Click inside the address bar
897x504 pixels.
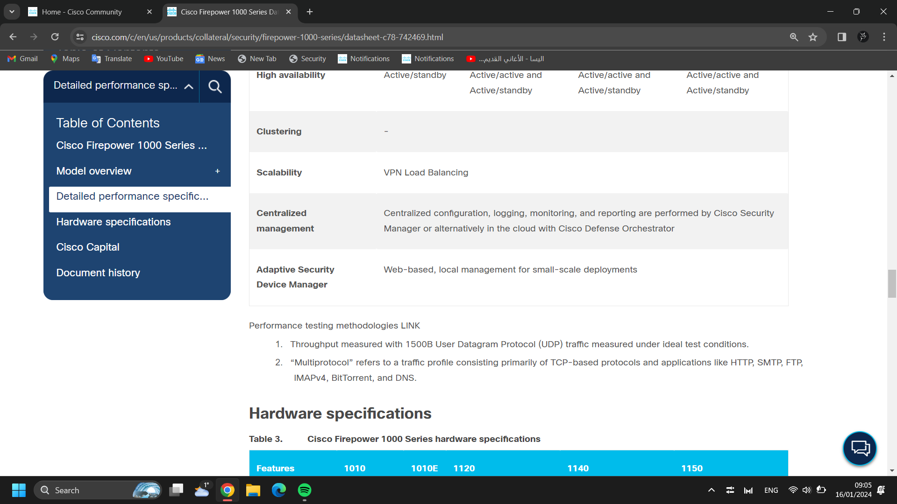[x=280, y=37]
